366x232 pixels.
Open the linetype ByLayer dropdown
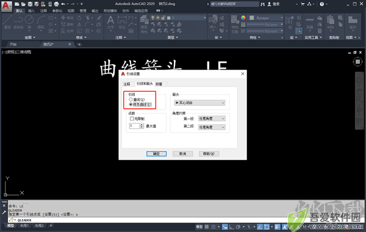pyautogui.click(x=265, y=31)
